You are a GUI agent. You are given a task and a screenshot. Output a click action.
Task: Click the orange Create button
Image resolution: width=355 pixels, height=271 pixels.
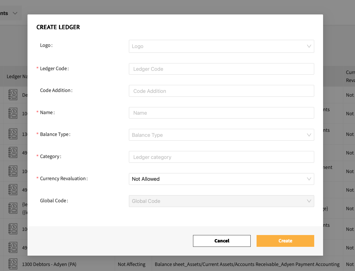[x=285, y=241]
